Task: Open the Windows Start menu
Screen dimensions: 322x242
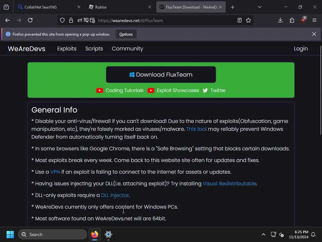Action: 10,234
